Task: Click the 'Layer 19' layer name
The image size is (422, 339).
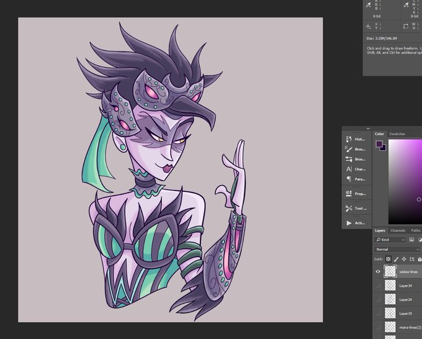Action: 406,314
